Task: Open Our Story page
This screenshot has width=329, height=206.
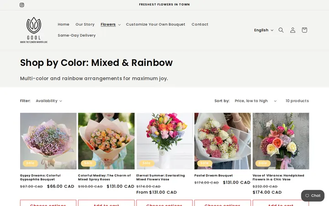Action: tap(85, 24)
